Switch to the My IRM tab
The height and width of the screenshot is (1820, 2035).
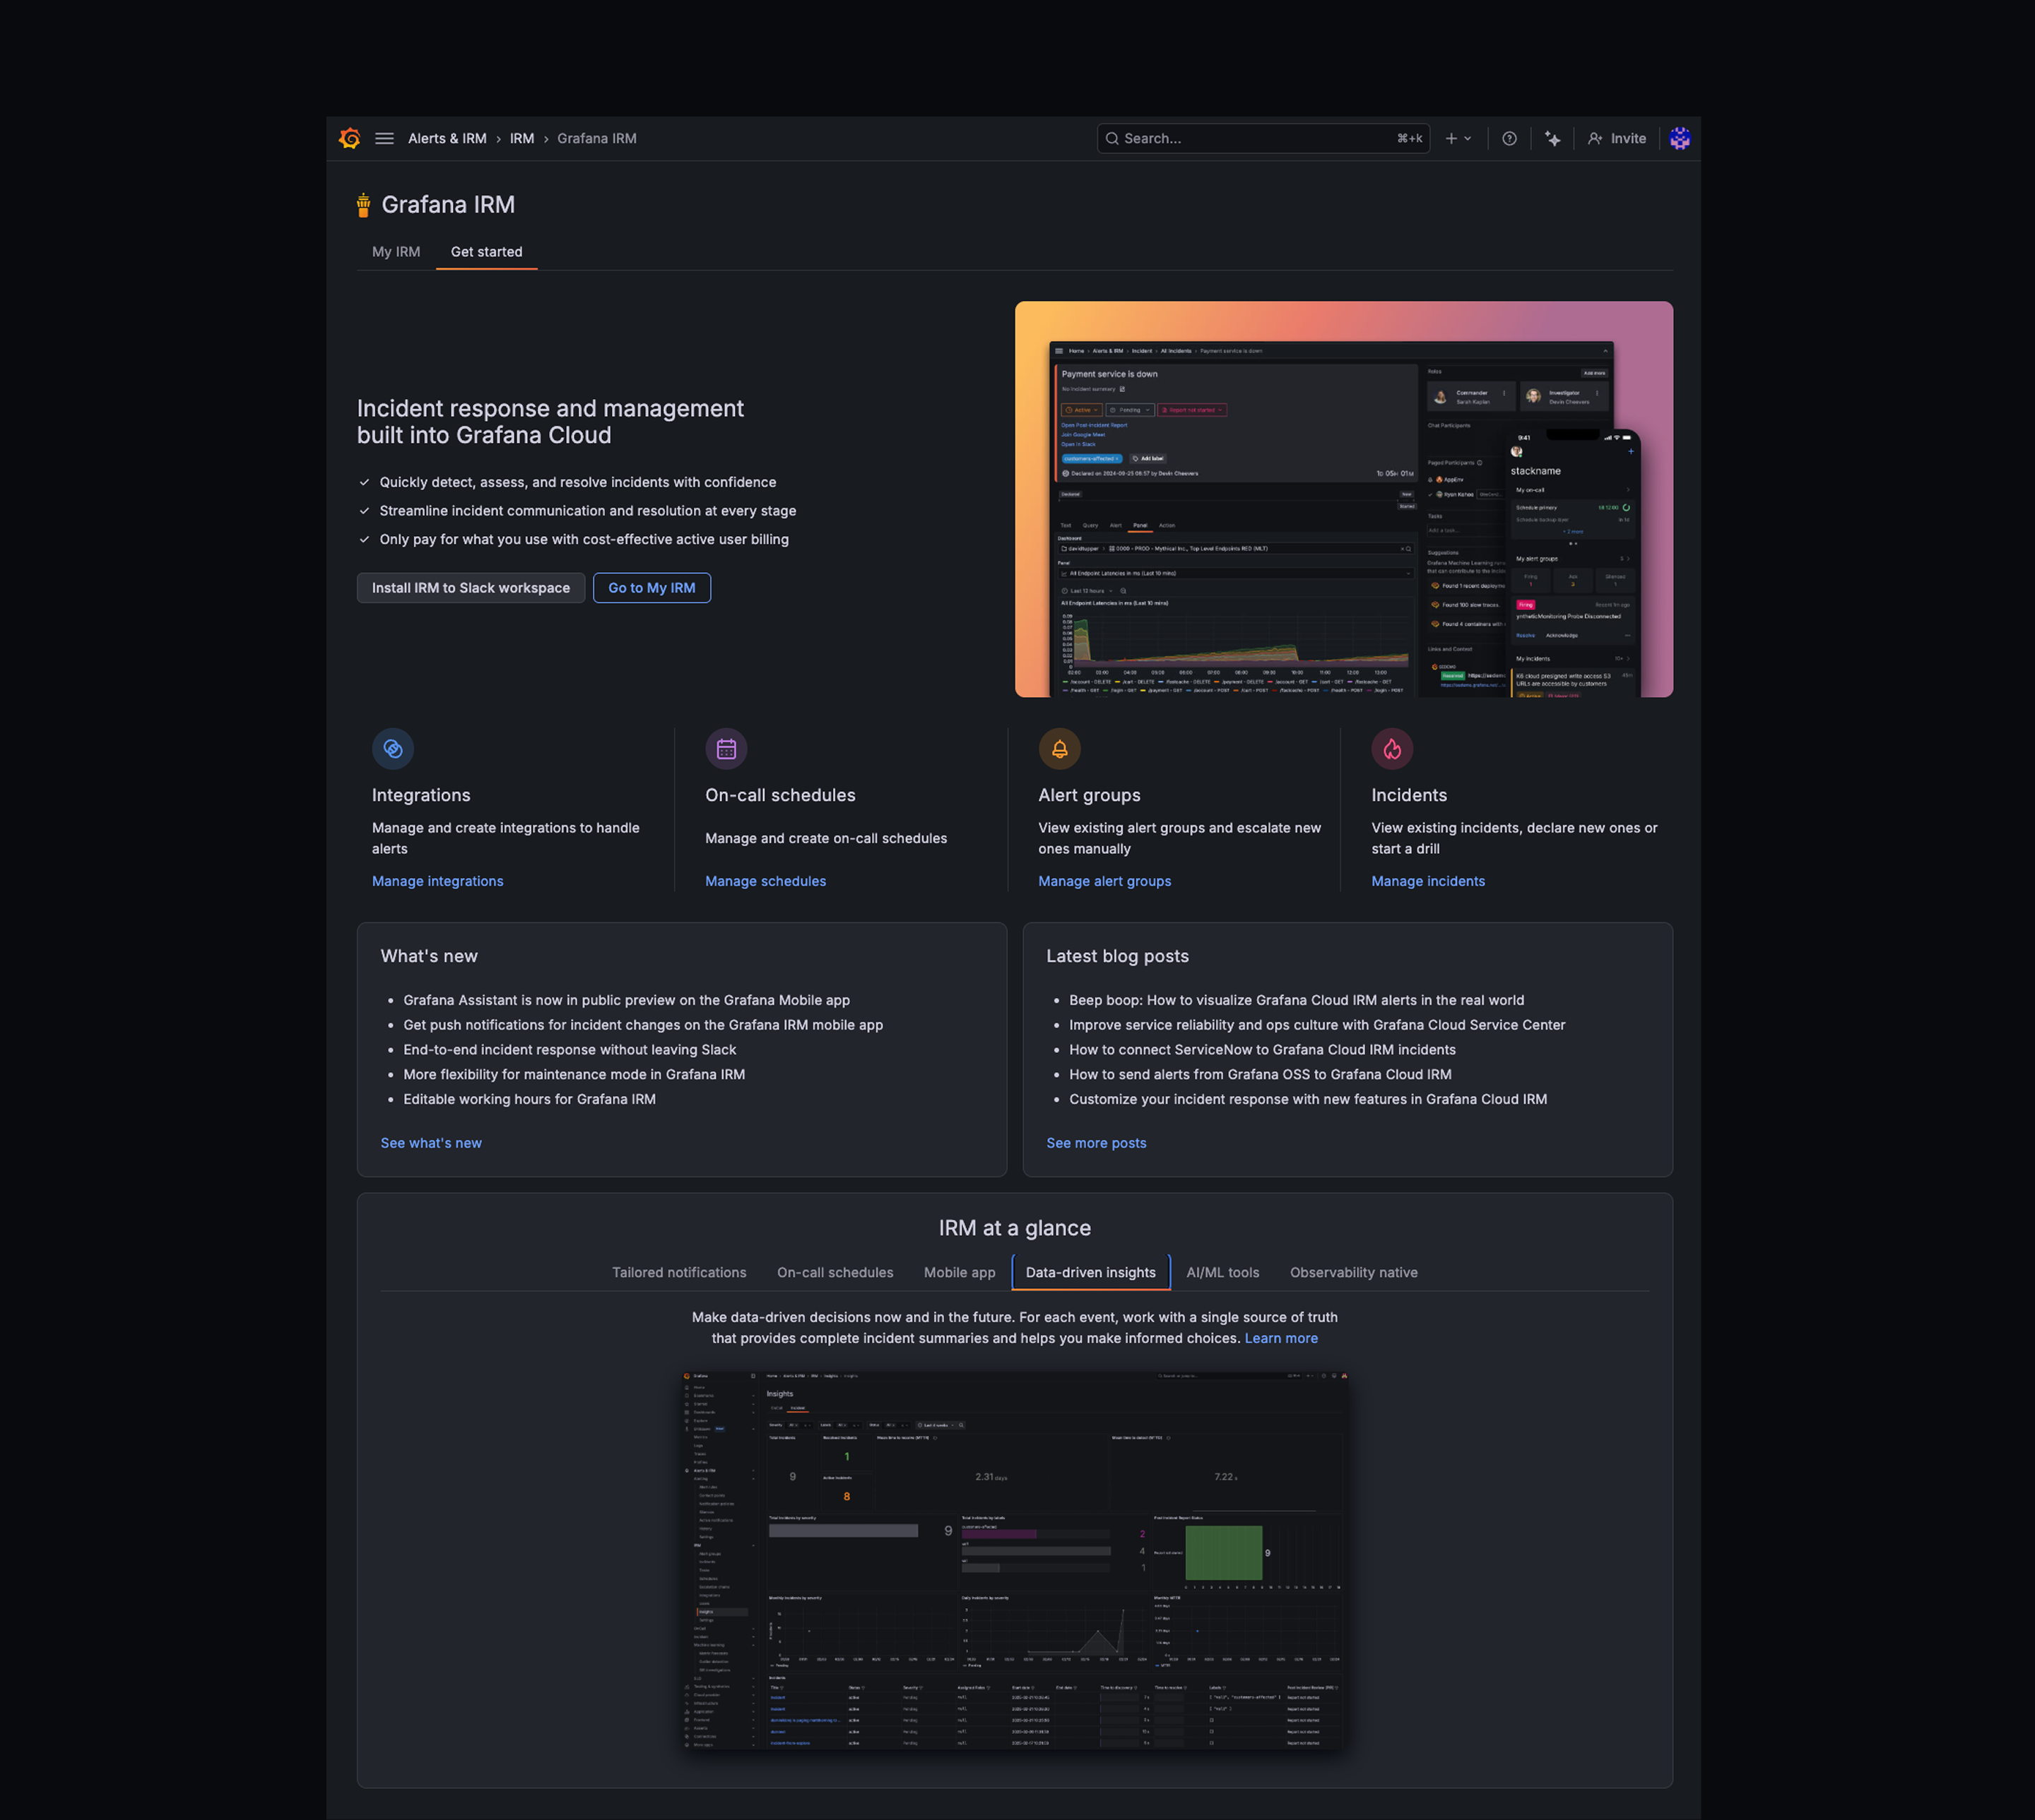(x=396, y=251)
